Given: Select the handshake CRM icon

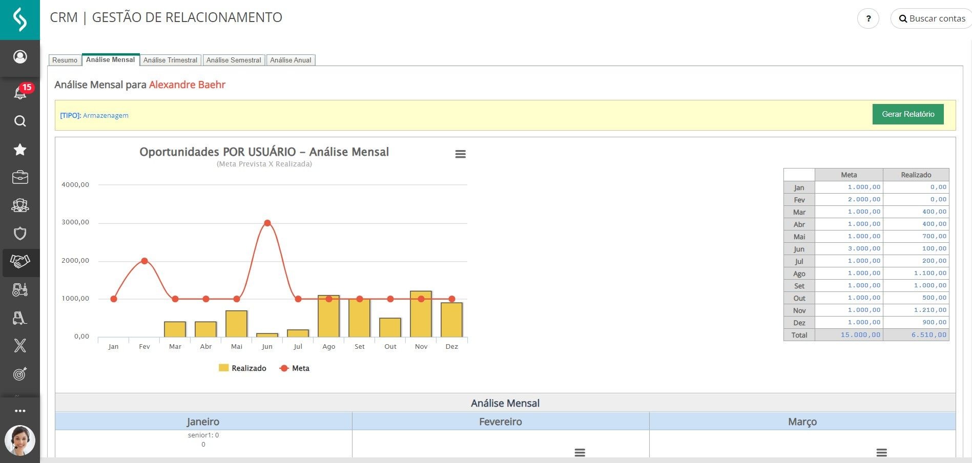Looking at the screenshot, I should (x=20, y=262).
